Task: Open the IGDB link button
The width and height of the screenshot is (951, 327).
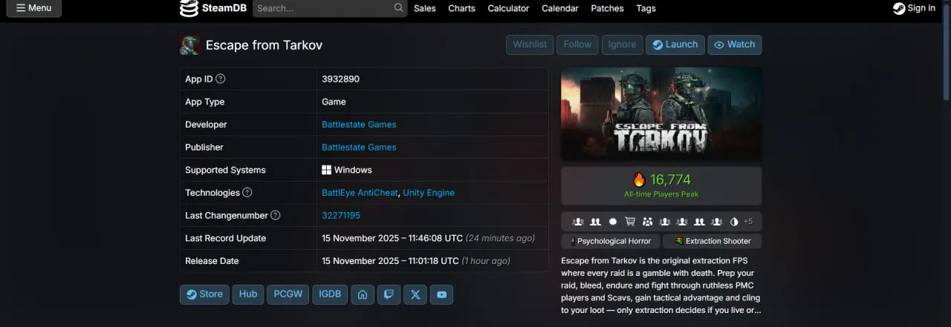Action: pos(330,294)
